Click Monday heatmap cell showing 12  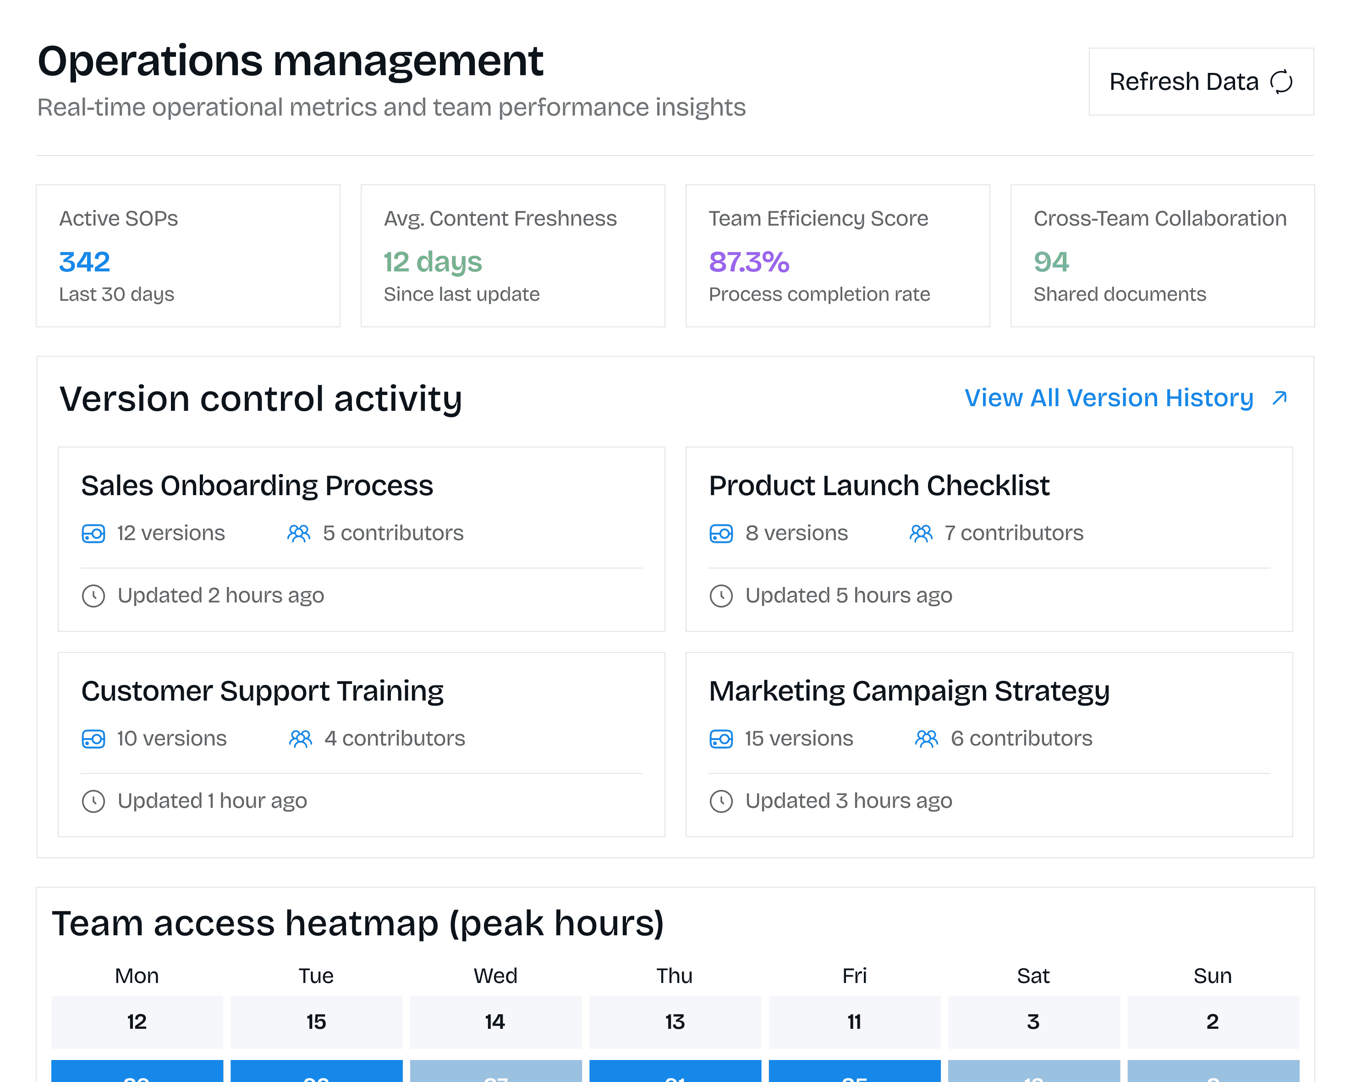137,1022
